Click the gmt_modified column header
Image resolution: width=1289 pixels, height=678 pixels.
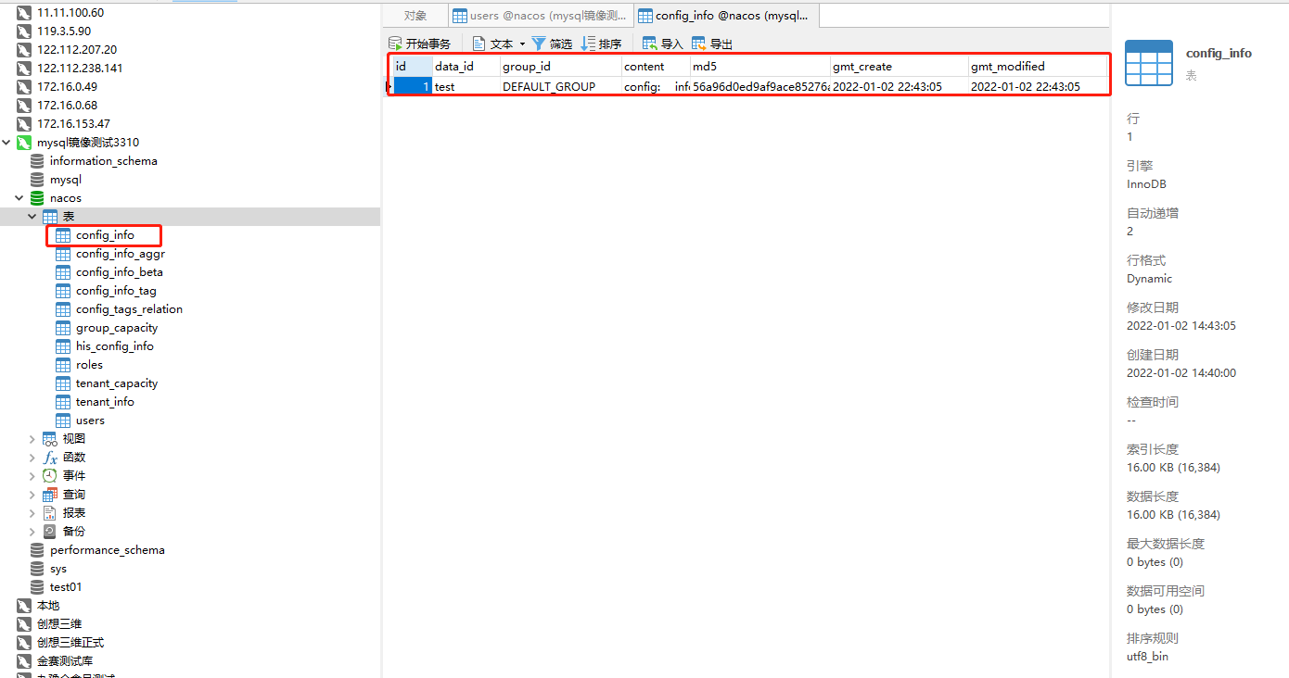point(1038,67)
